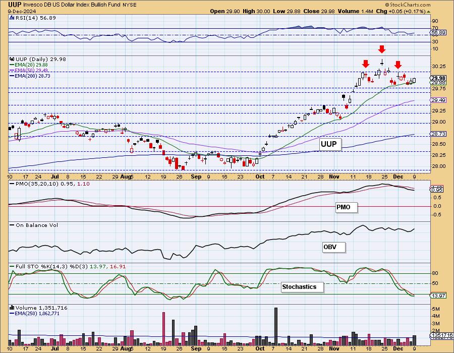
Task: Select the dark blue EMA(200) legend line swatch
Action: (x=12, y=76)
